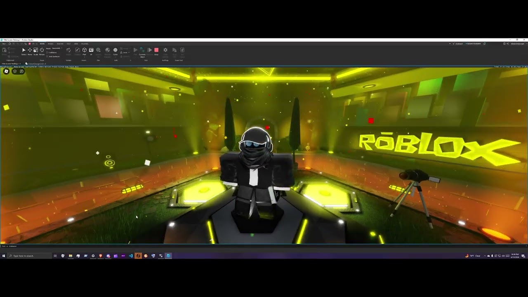Image resolution: width=528 pixels, height=297 pixels.
Task: Click the Update Available link
Action: click(473, 44)
